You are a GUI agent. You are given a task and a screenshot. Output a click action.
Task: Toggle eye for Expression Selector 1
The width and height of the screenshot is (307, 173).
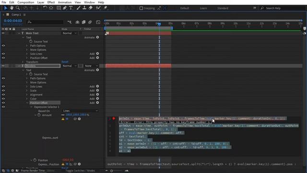pyautogui.click(x=3, y=107)
